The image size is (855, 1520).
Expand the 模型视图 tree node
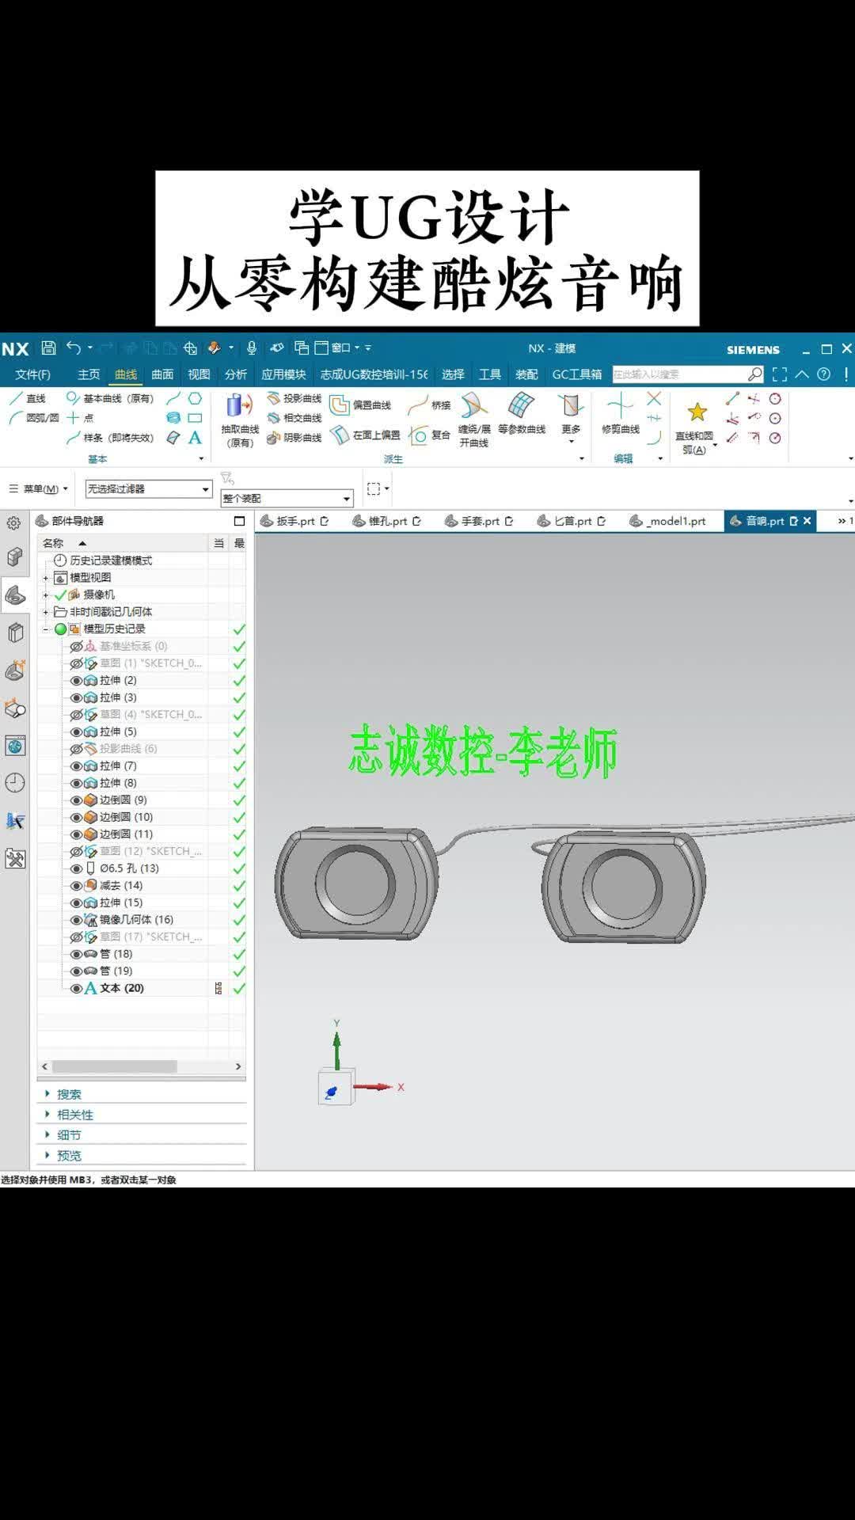point(46,578)
